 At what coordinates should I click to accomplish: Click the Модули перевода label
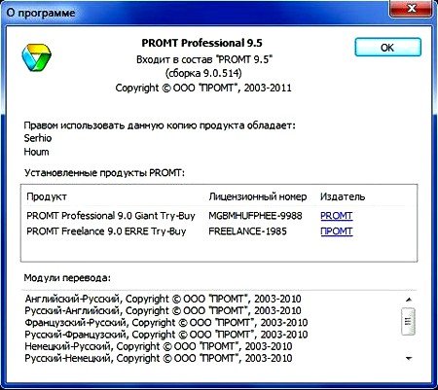pos(67,278)
